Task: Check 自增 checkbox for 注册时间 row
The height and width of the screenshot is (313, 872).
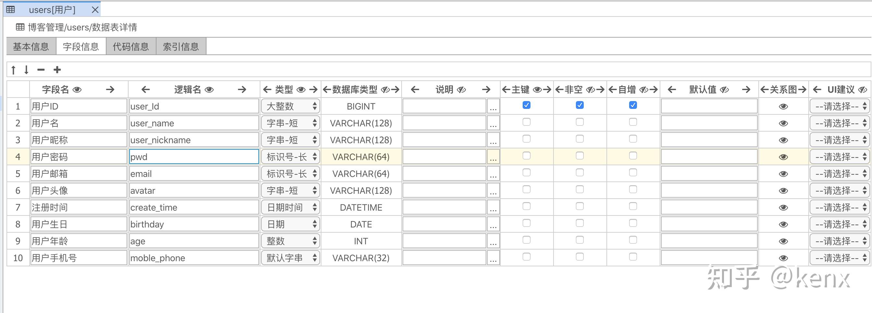Action: (x=633, y=206)
